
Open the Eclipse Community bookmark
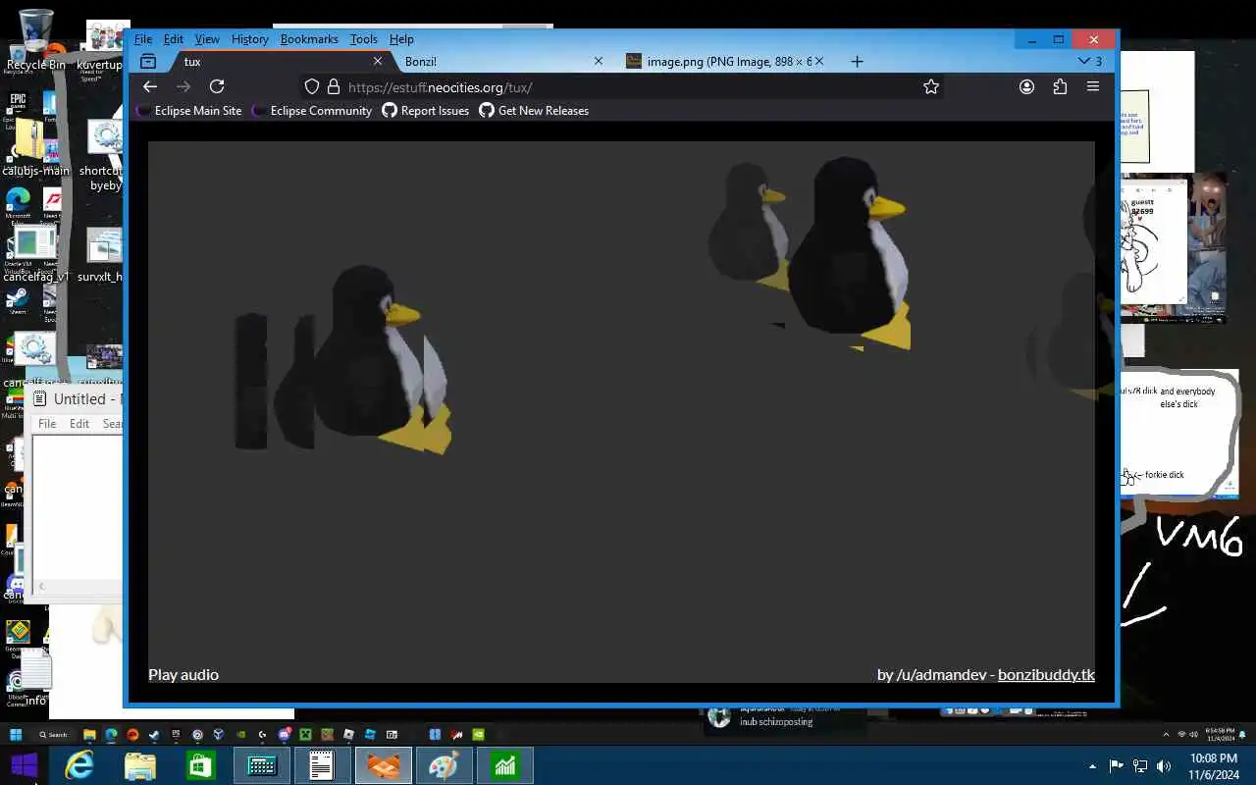[312, 111]
